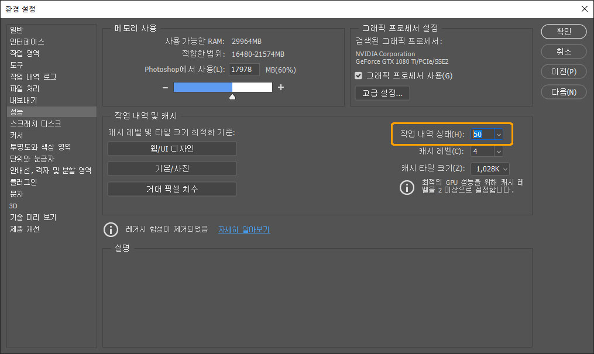Click the minus icon to decrease memory usage

[x=166, y=87]
